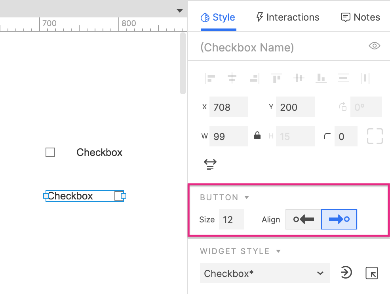This screenshot has width=390, height=294.
Task: Click the rotation field 0°
Action: pos(366,107)
